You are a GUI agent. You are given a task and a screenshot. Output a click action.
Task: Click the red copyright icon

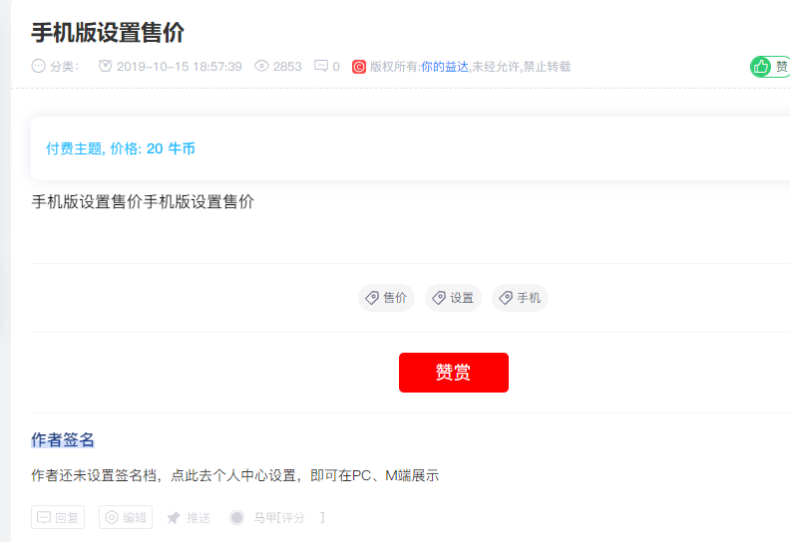[359, 67]
